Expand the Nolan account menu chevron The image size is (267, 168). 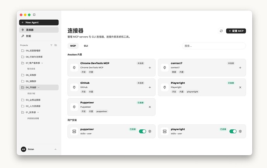(55, 149)
